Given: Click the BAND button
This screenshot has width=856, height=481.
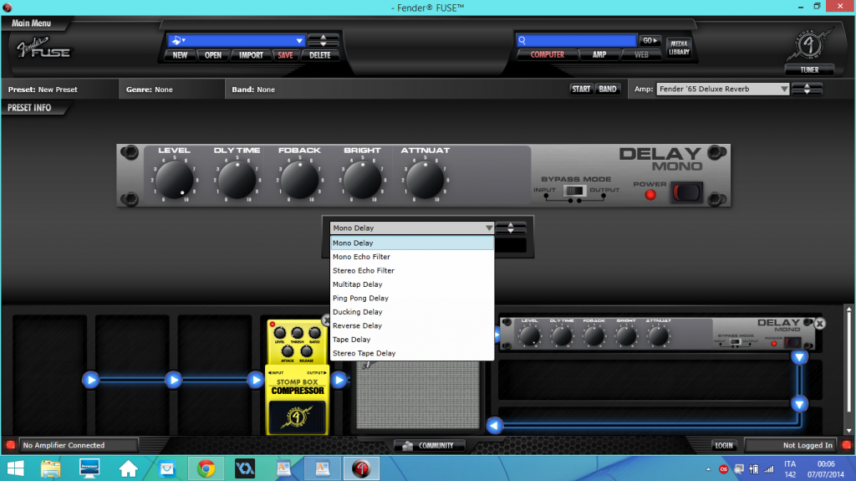Looking at the screenshot, I should (x=607, y=90).
